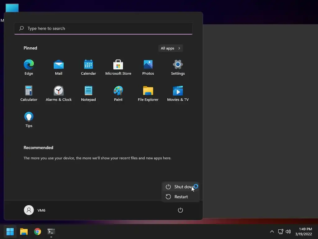Click the power button in Start menu
The width and height of the screenshot is (318, 239).
[x=180, y=210]
